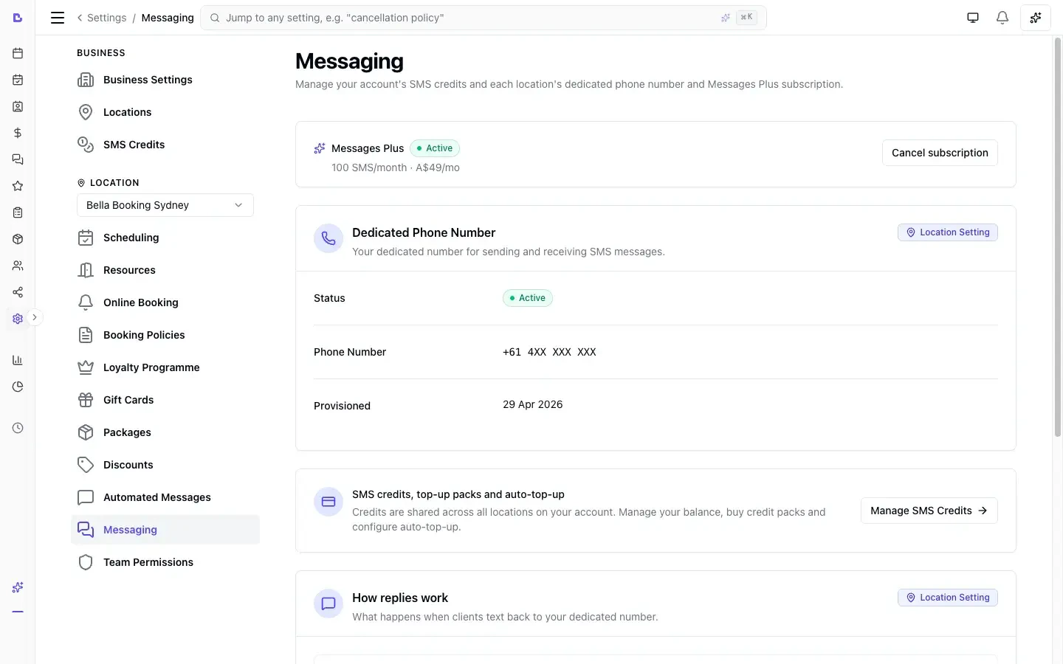
Task: Open the hamburger navigation menu
Action: [x=58, y=18]
